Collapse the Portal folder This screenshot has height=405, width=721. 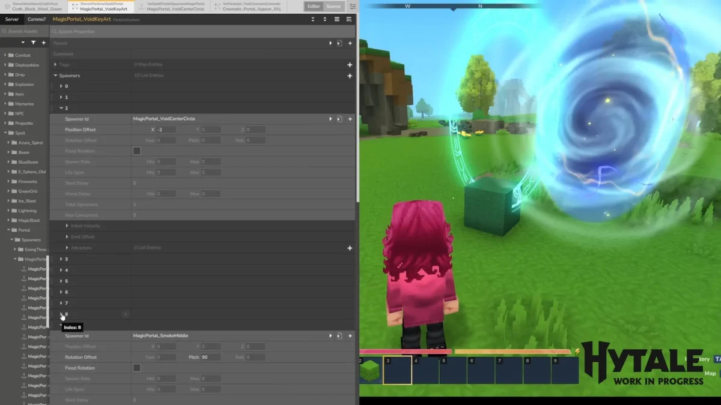pos(8,230)
